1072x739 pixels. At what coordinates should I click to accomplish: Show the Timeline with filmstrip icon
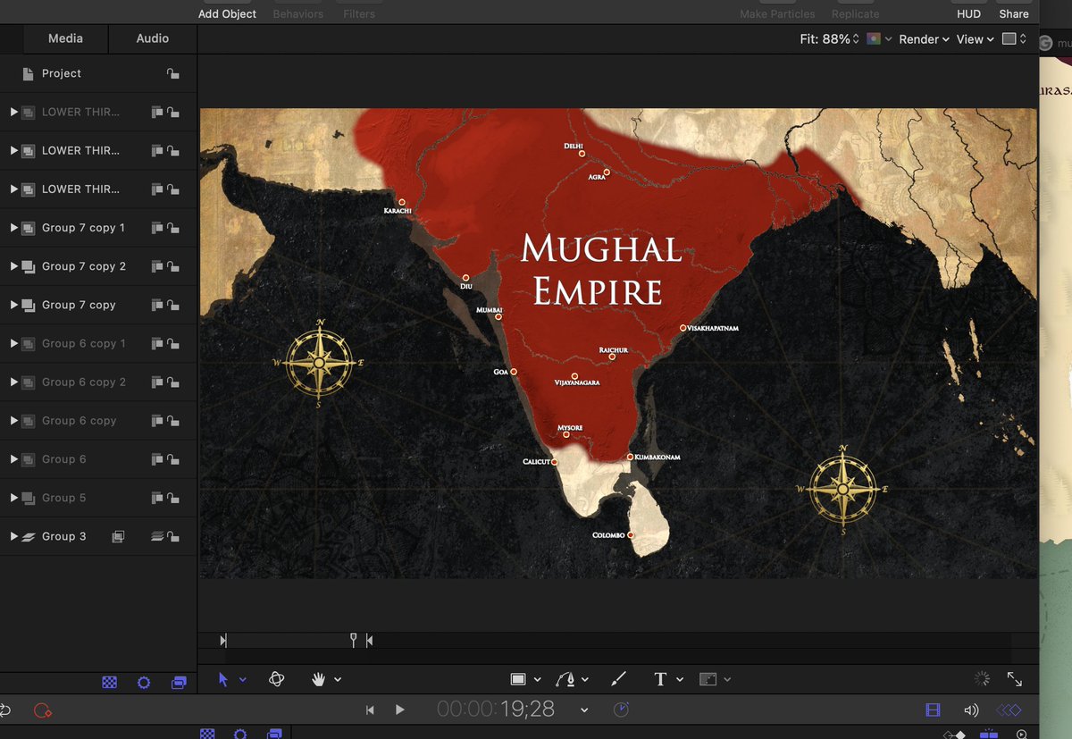click(x=934, y=710)
